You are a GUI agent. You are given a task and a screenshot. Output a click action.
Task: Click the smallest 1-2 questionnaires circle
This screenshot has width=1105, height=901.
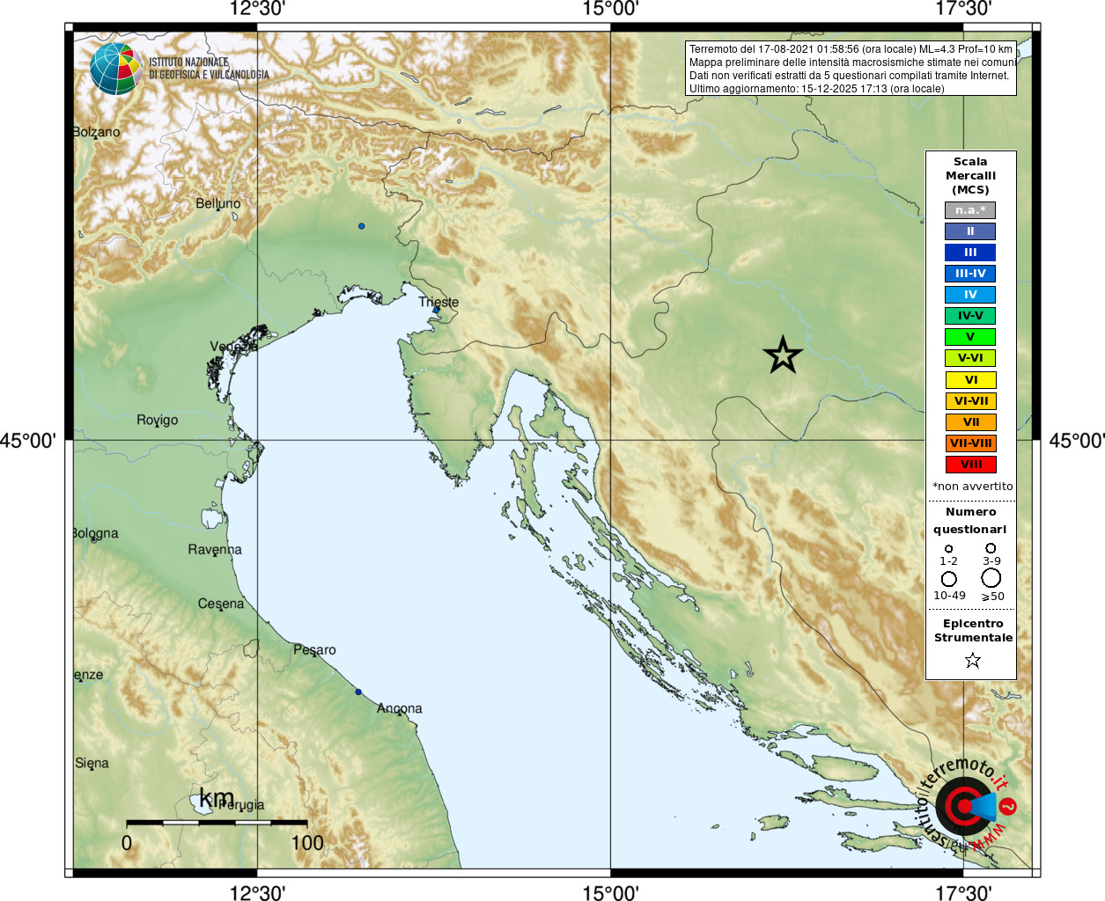coord(948,548)
